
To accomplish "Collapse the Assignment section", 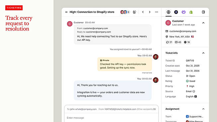I will [203, 109].
